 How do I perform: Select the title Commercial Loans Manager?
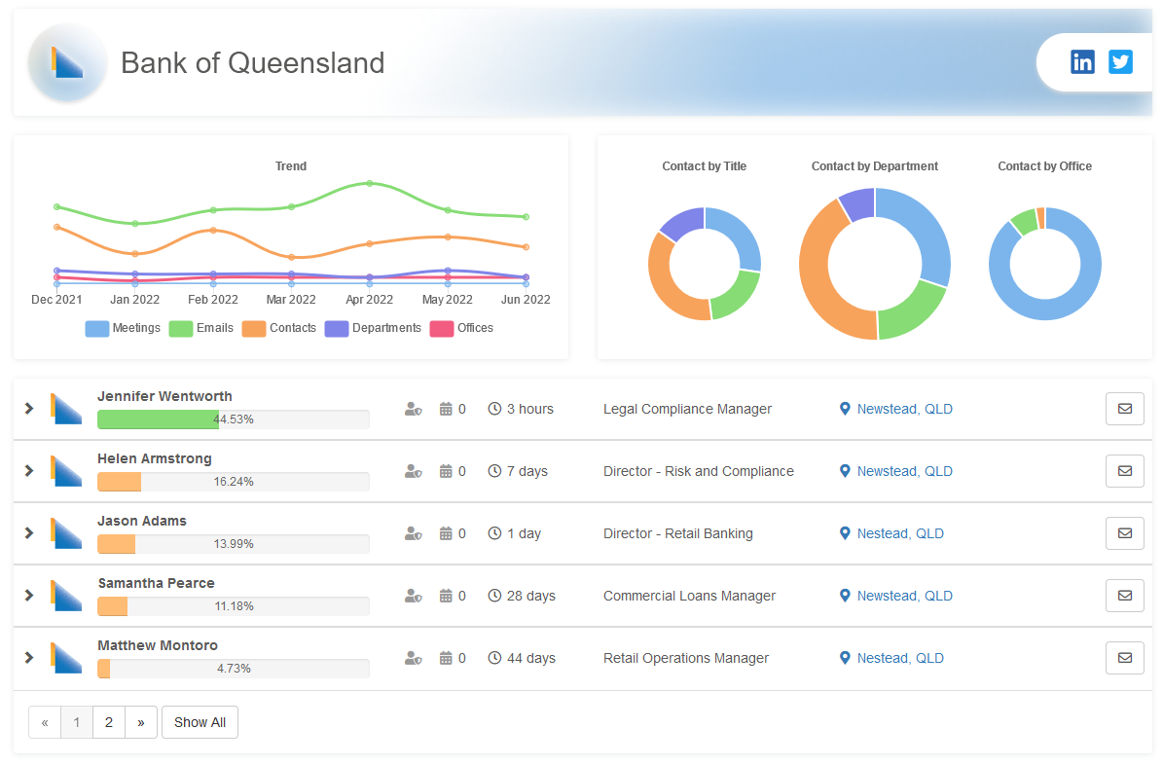(x=689, y=596)
